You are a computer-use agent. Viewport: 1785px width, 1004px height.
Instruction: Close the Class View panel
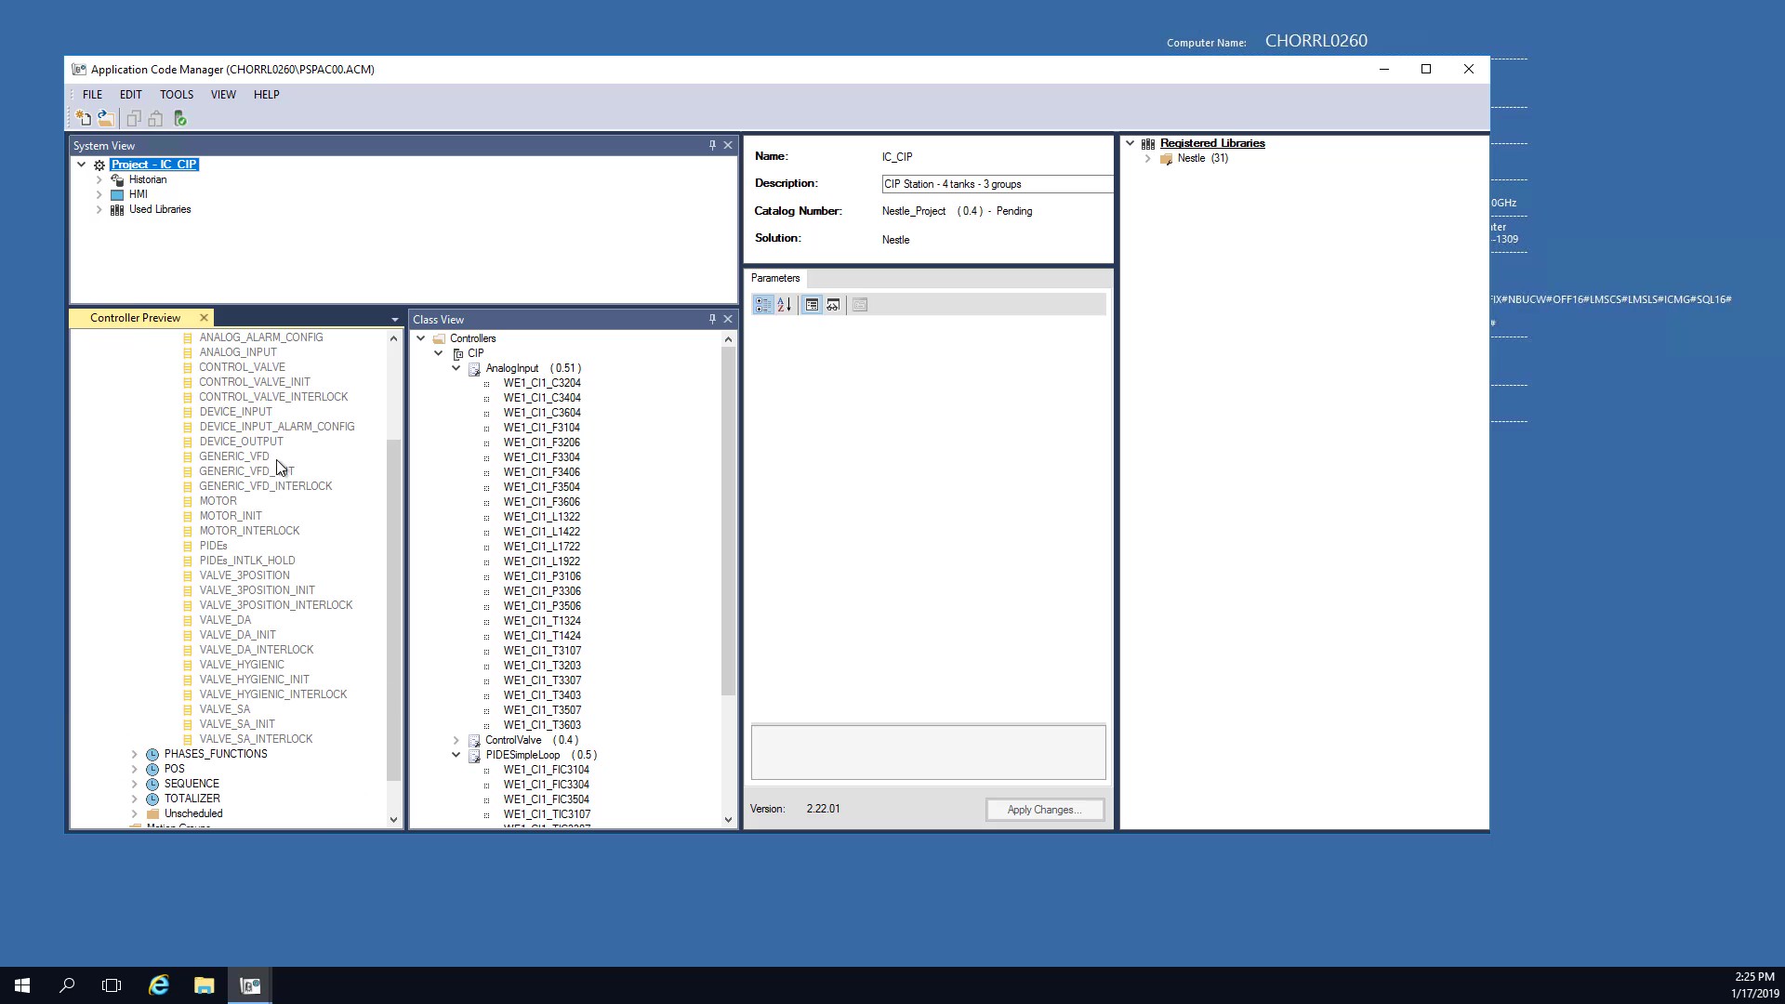coord(728,319)
